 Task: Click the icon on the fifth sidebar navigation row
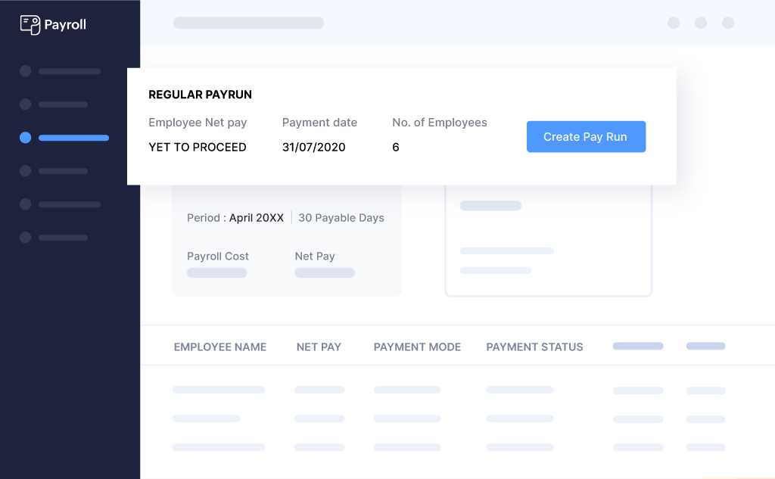[25, 204]
